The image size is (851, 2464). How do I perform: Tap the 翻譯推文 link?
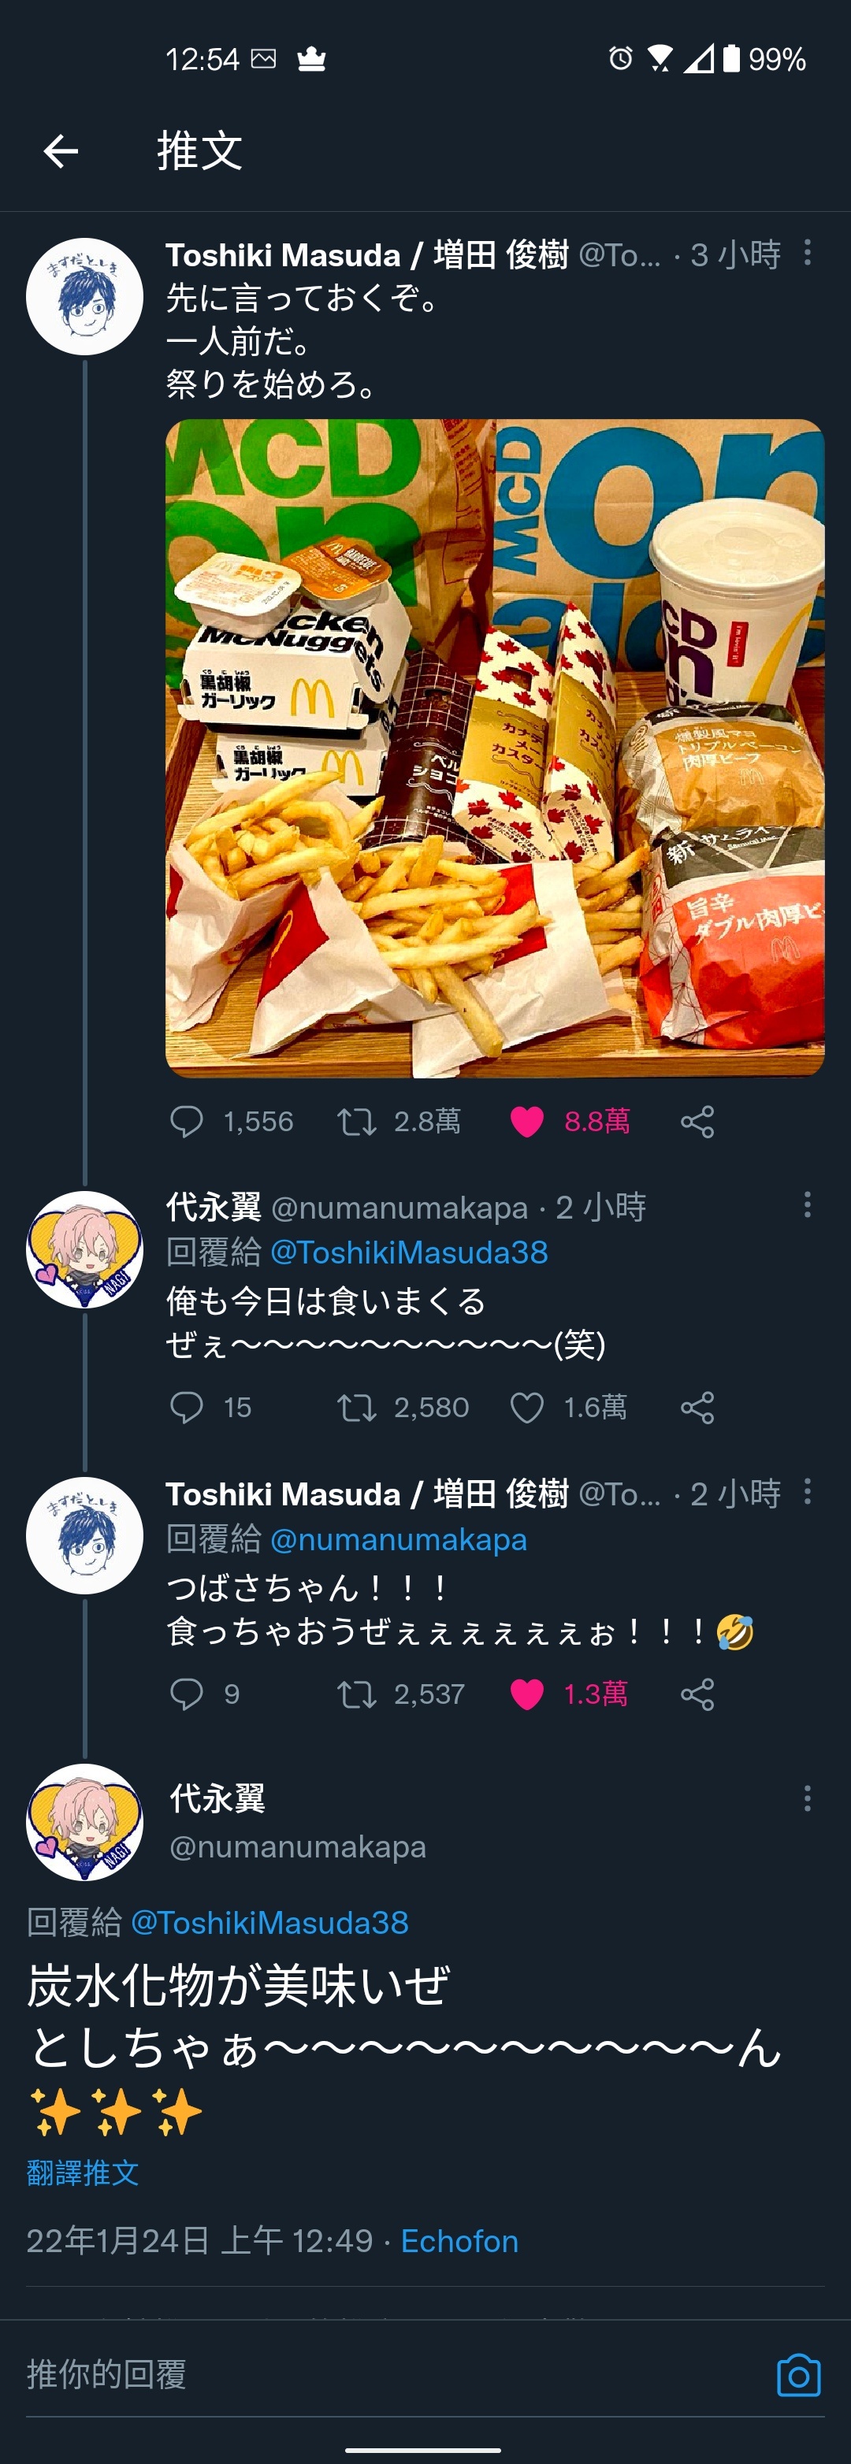[x=84, y=2173]
